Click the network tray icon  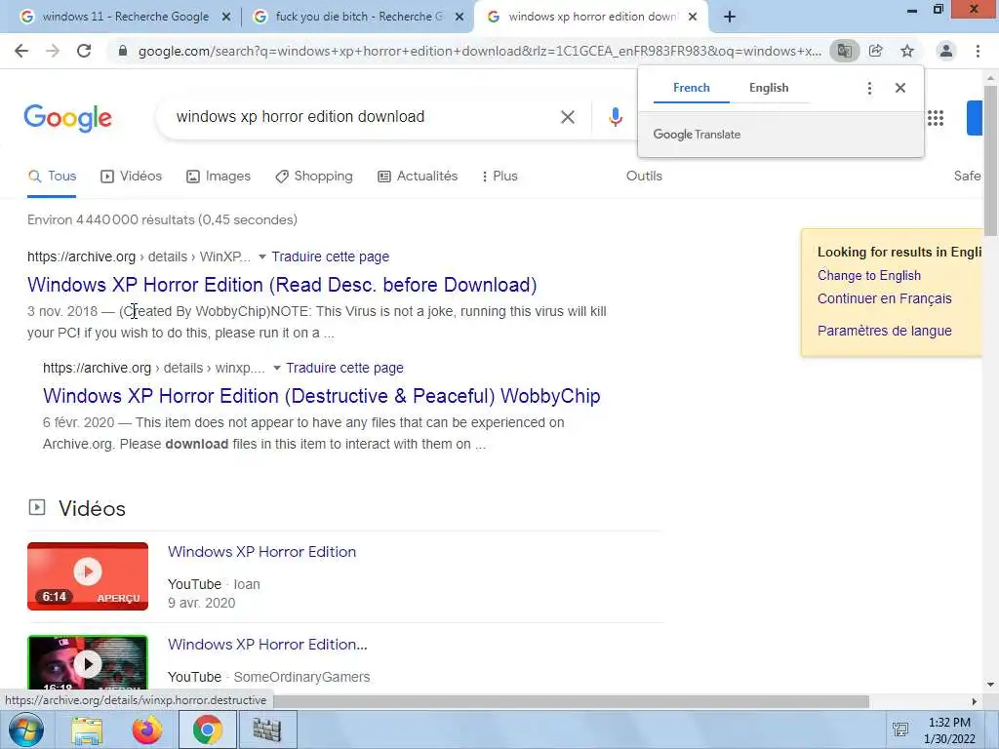[x=900, y=730]
